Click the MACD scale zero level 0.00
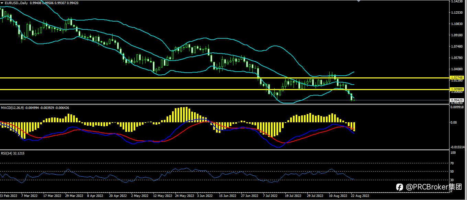 coord(453,123)
